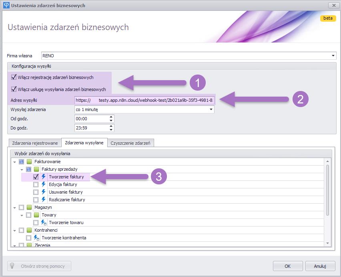Click the lightning icon beside Tworzenie kontrahenta
This screenshot has height=277, width=341.
36,238
